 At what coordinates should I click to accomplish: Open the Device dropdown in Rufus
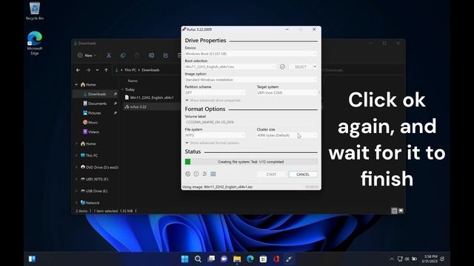251,54
